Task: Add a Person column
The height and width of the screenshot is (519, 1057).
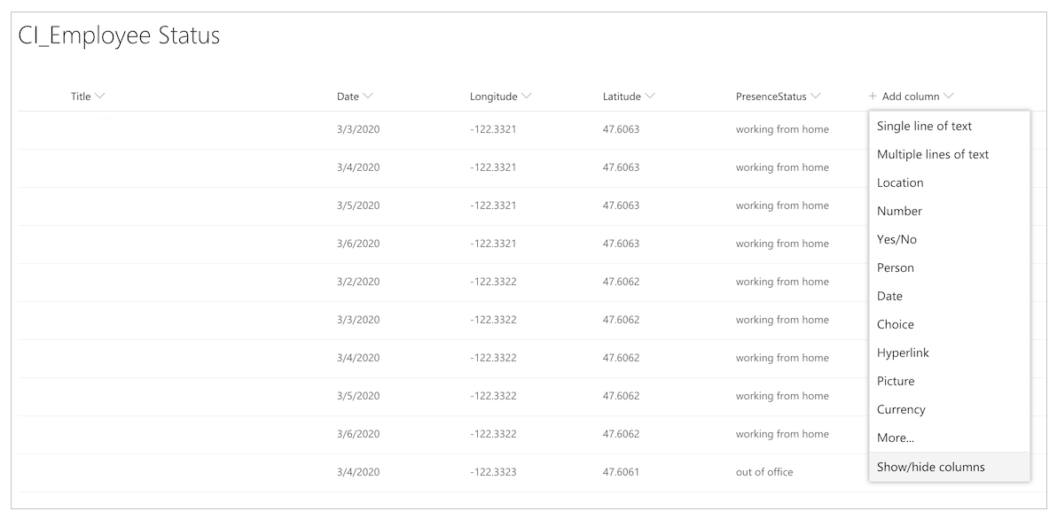Action: pyautogui.click(x=896, y=267)
